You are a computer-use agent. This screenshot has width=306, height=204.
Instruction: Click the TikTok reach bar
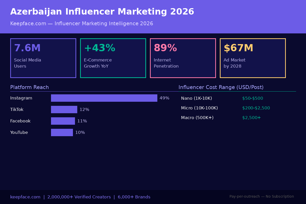tap(64, 109)
